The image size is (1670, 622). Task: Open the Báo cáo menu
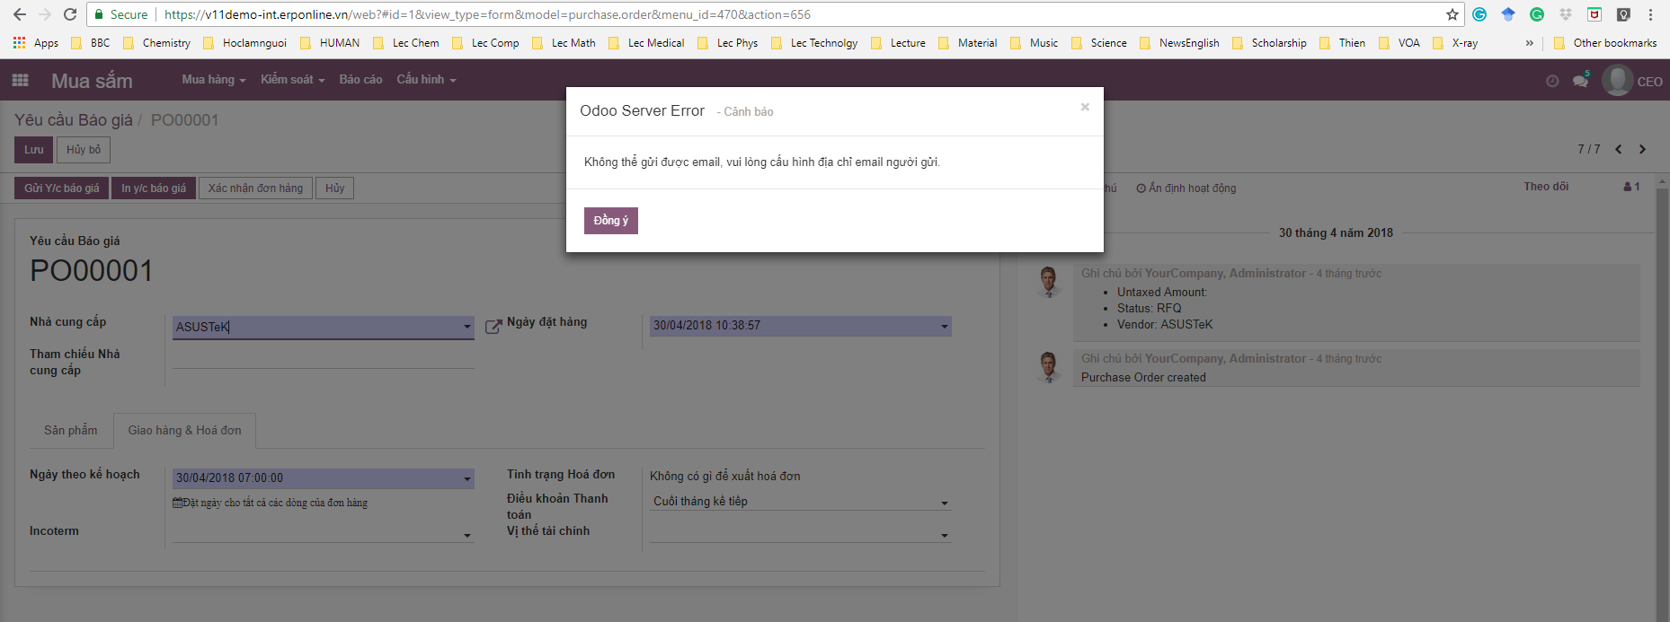coord(360,80)
